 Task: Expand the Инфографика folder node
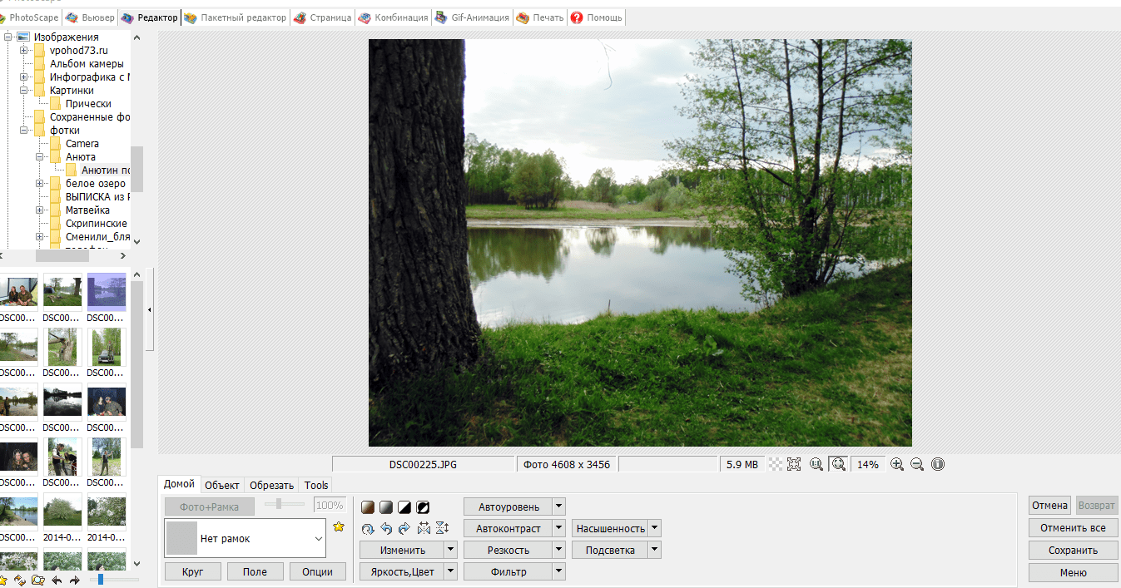(x=25, y=77)
